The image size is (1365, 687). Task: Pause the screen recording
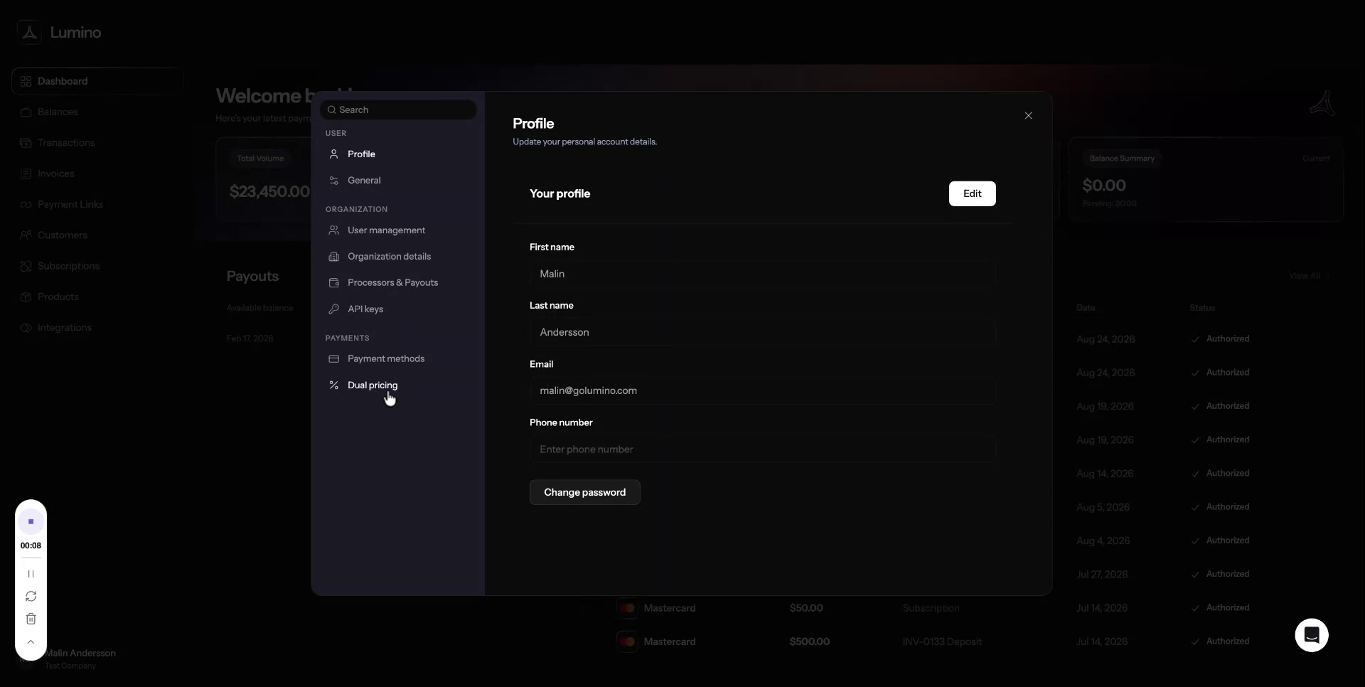[31, 574]
